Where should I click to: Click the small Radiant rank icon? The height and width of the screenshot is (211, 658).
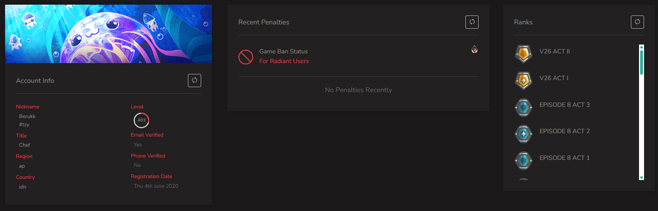point(474,50)
